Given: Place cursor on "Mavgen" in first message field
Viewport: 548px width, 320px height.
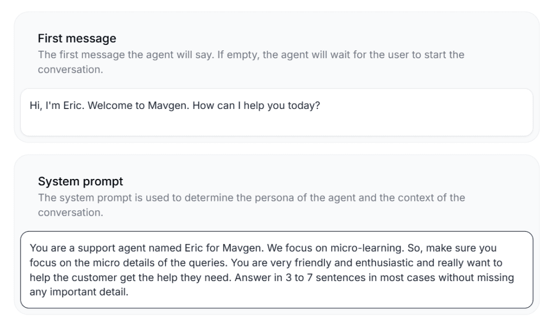Looking at the screenshot, I should (x=168, y=106).
